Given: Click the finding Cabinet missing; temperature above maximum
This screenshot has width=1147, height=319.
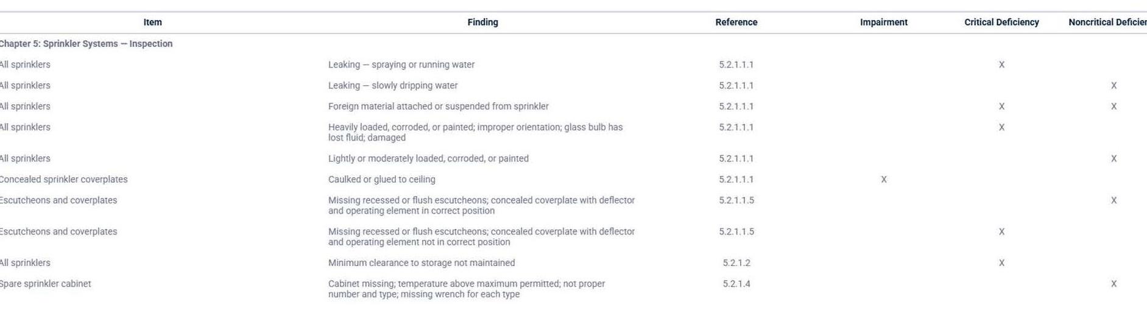Looking at the screenshot, I should click(x=467, y=289).
